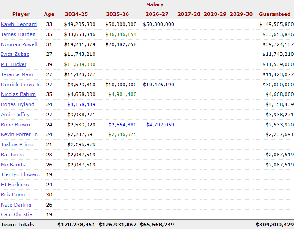Sort by the Player column header
The height and width of the screenshot is (229, 294).
click(21, 14)
